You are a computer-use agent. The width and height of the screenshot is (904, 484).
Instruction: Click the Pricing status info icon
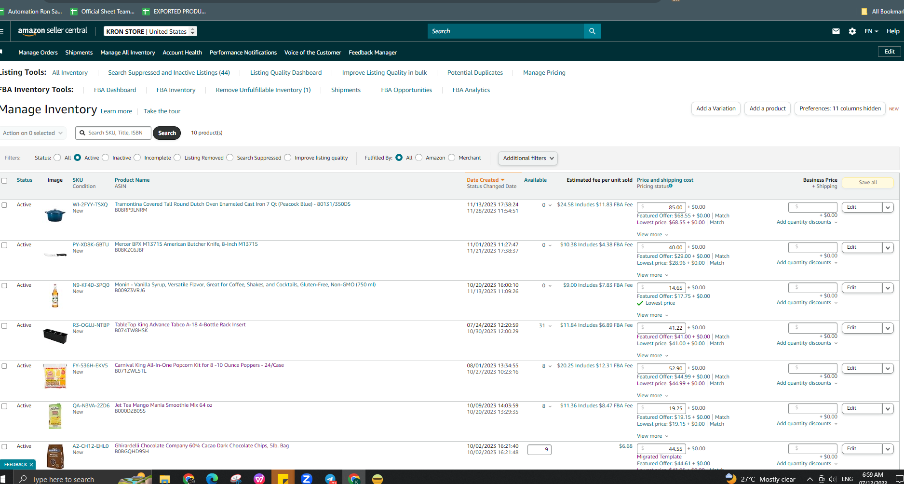point(671,186)
